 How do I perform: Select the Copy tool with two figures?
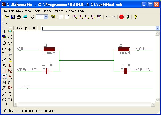(x=10, y=43)
